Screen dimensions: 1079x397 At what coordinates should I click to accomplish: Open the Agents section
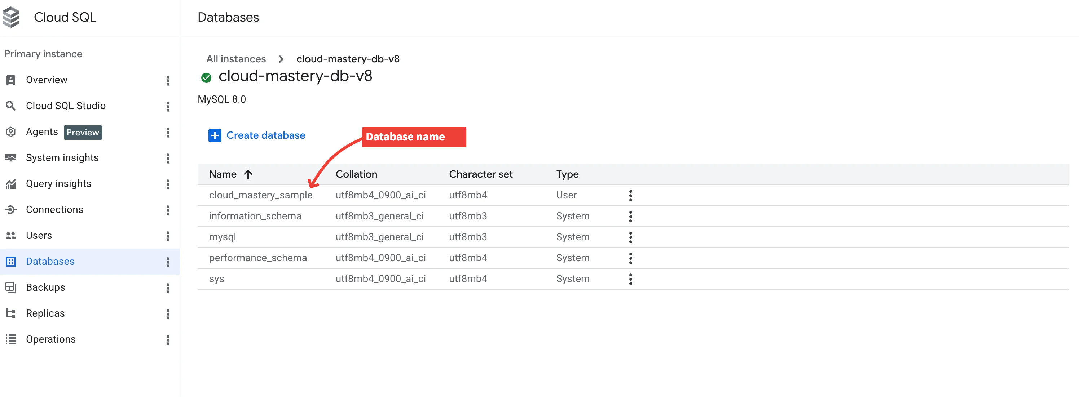(42, 132)
